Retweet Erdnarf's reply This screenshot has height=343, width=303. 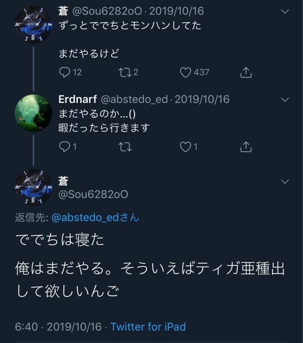tap(125, 147)
